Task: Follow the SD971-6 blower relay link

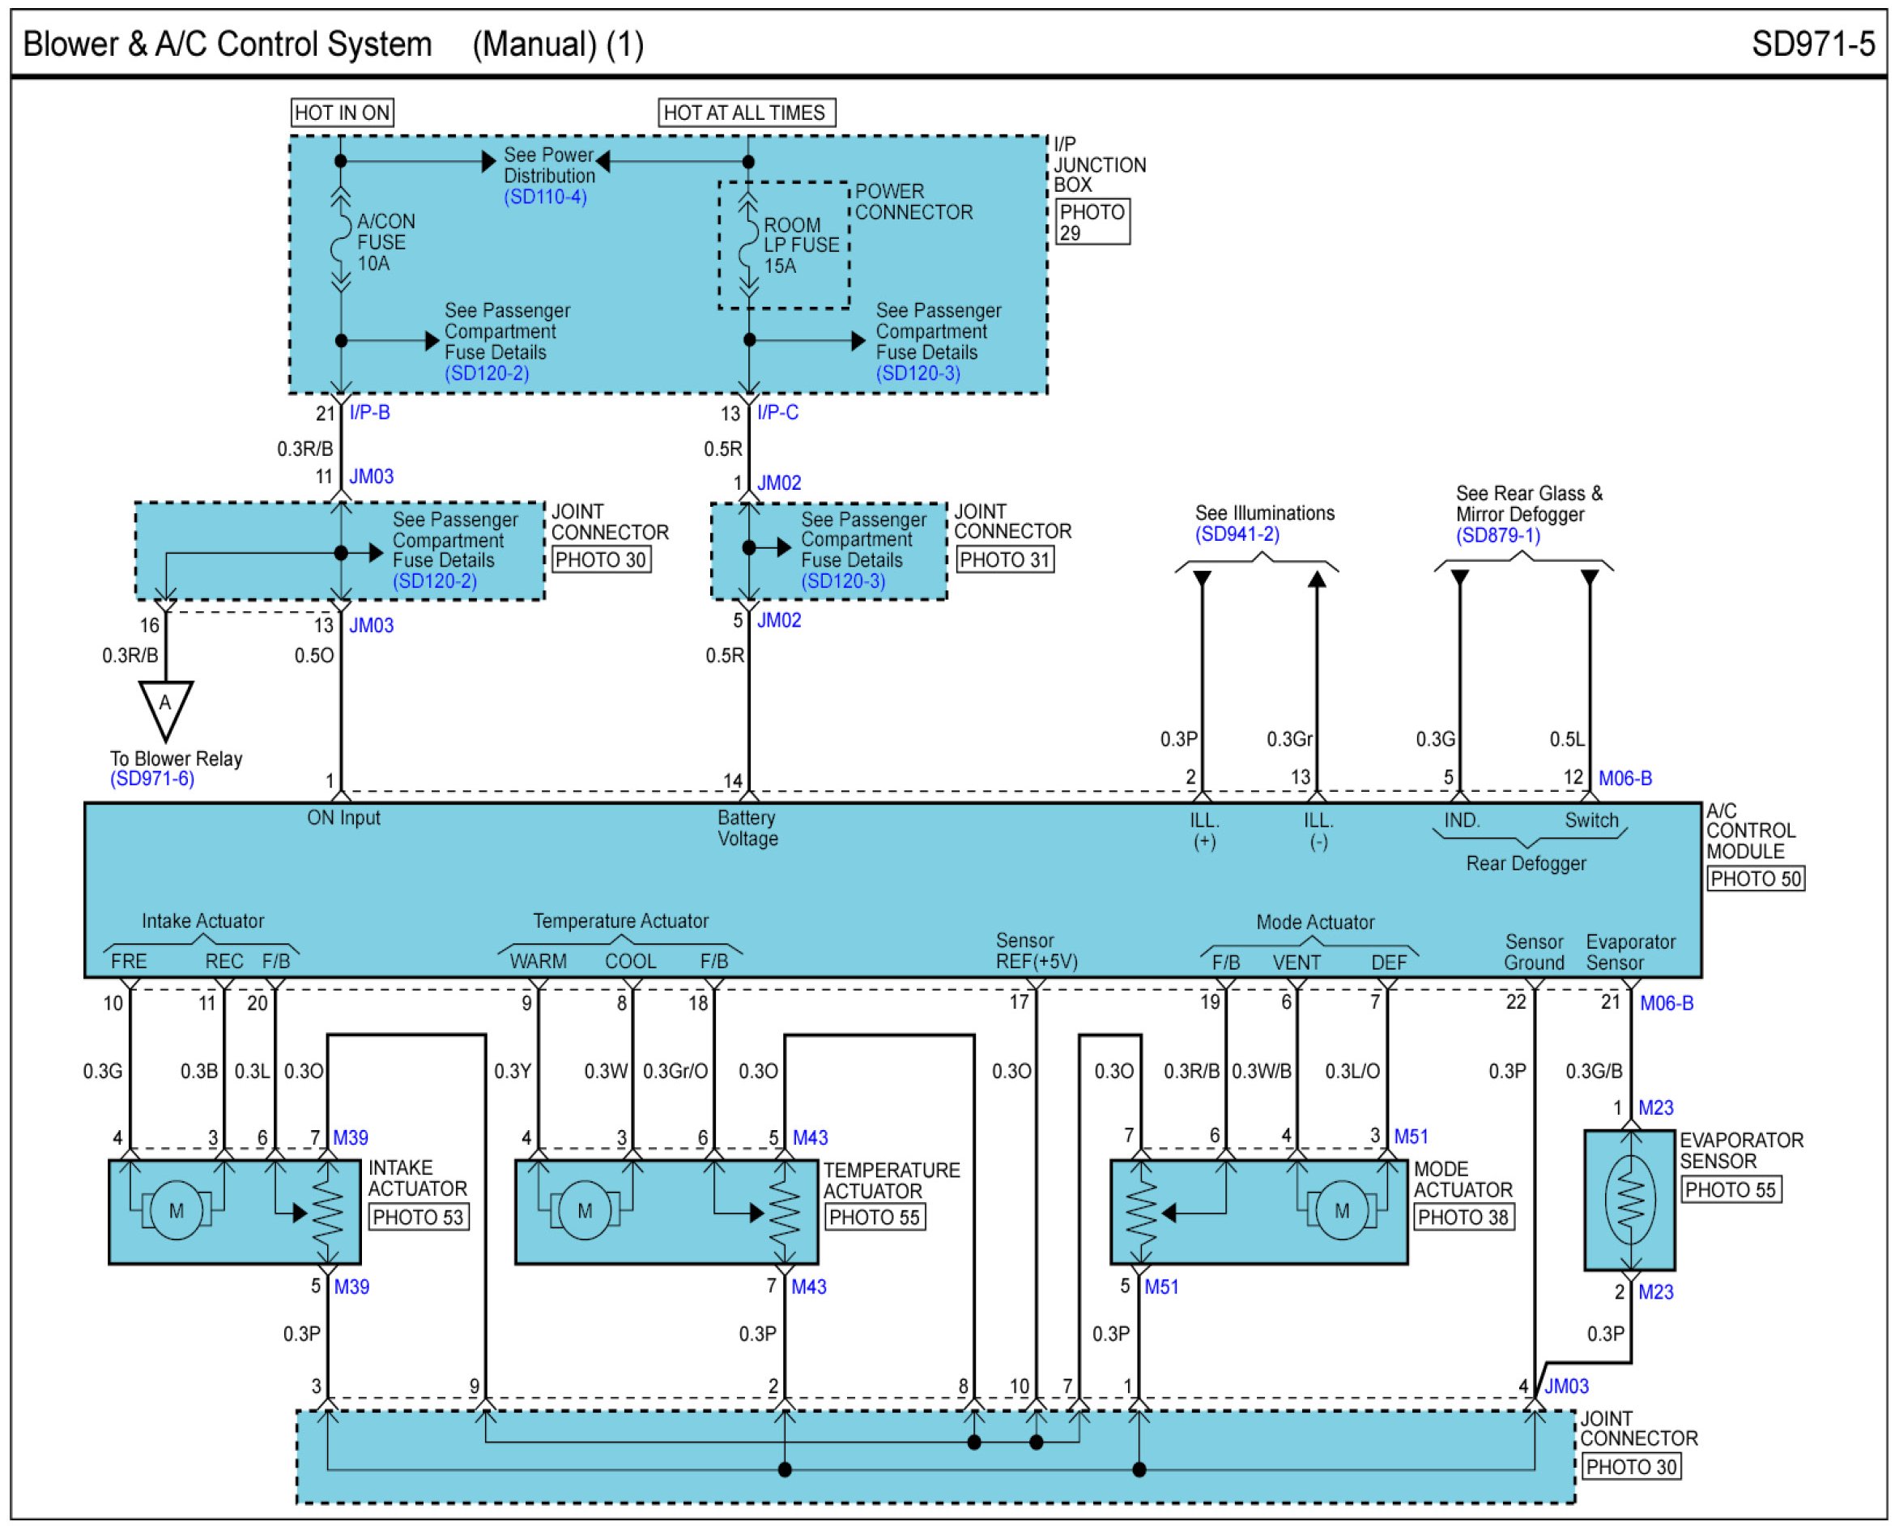Action: (152, 779)
